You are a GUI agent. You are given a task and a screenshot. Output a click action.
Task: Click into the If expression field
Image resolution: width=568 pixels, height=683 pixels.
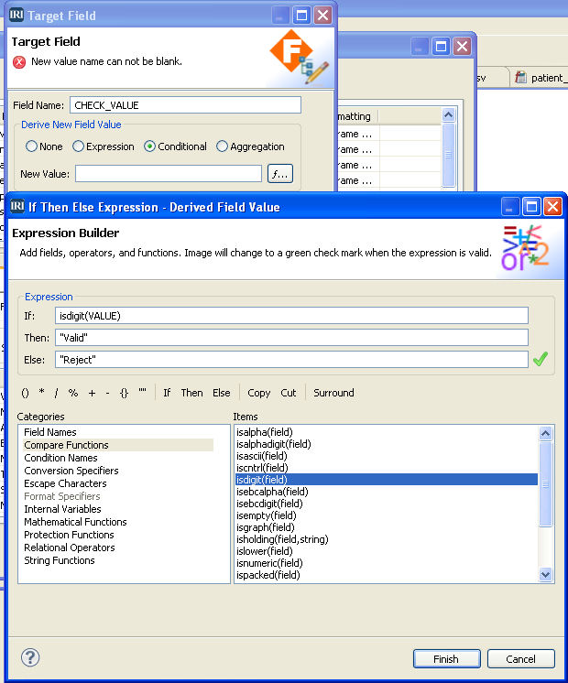click(x=291, y=316)
